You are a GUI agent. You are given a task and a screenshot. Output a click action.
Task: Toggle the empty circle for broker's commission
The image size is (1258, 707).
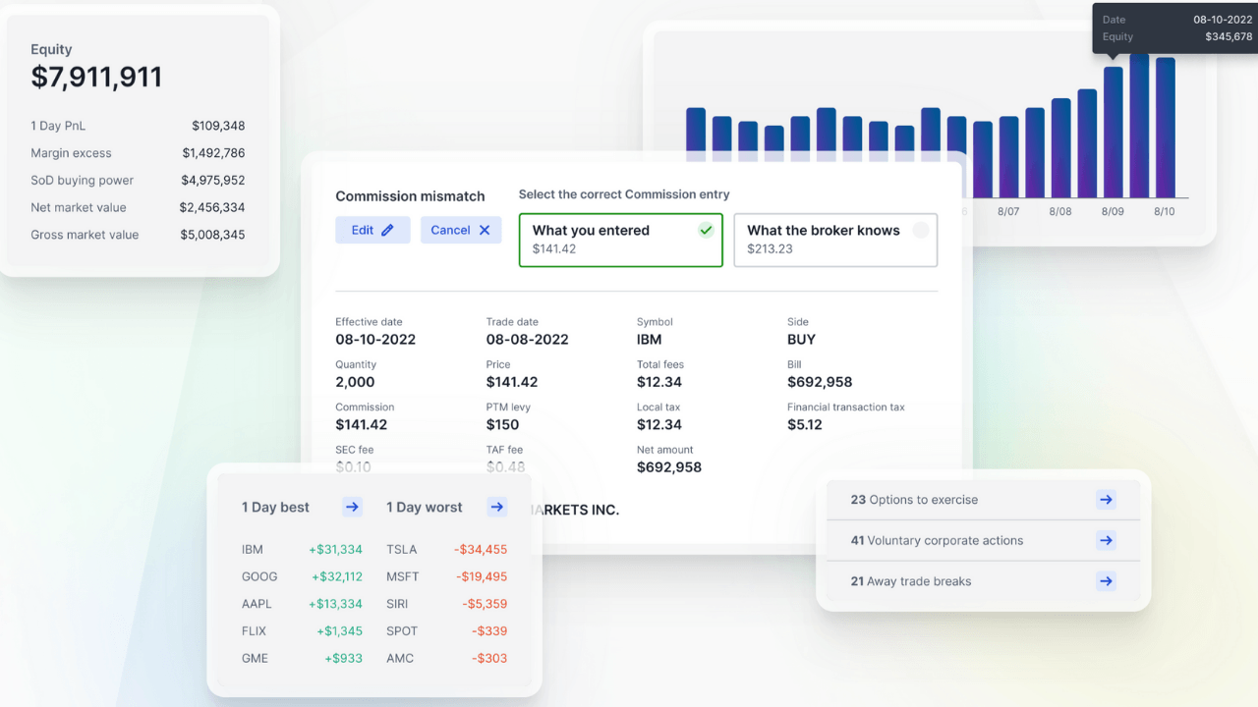coord(920,230)
